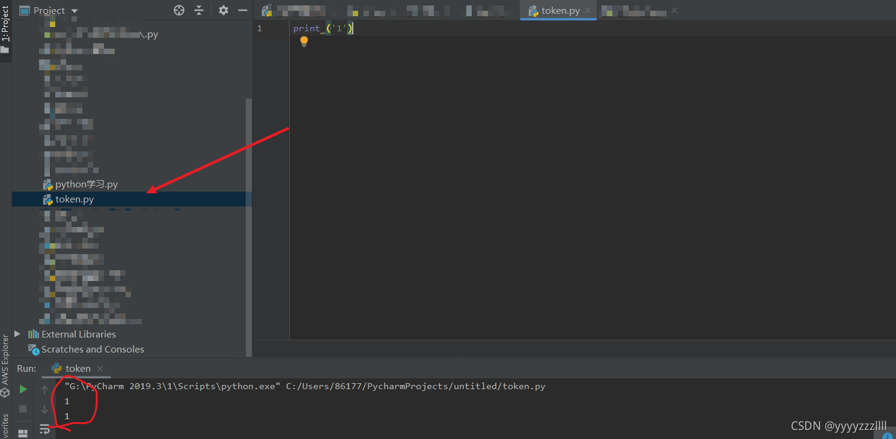Click the down arrow in Run panel

click(44, 409)
